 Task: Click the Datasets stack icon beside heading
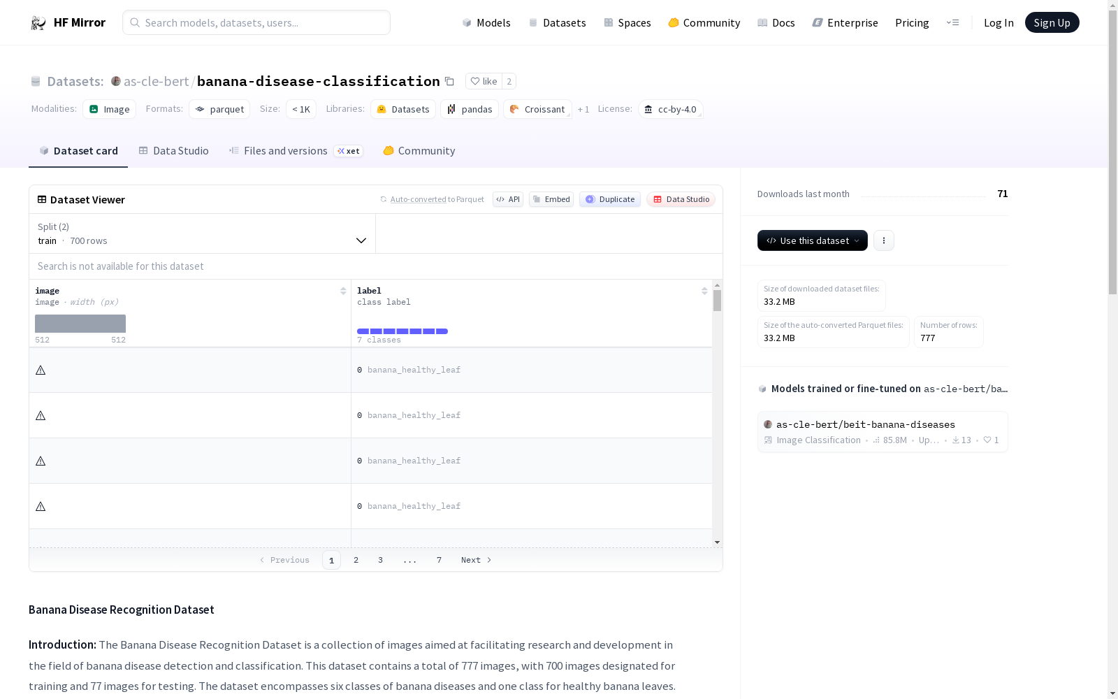click(x=36, y=82)
